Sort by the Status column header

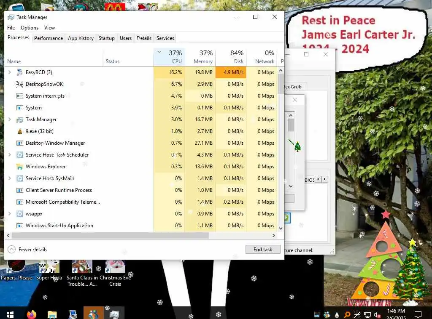coord(128,57)
